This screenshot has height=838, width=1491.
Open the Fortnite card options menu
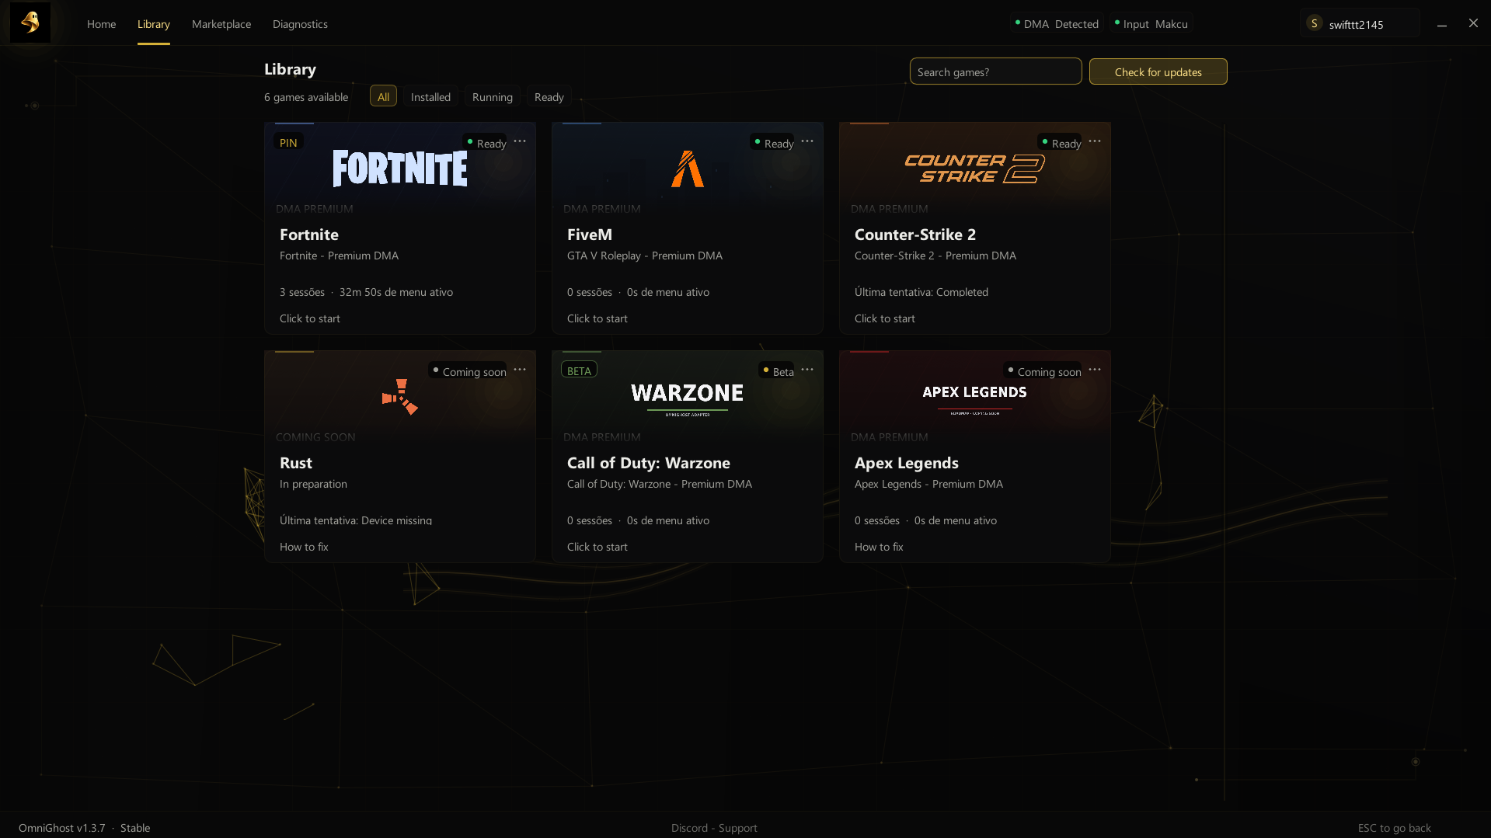coord(520,141)
